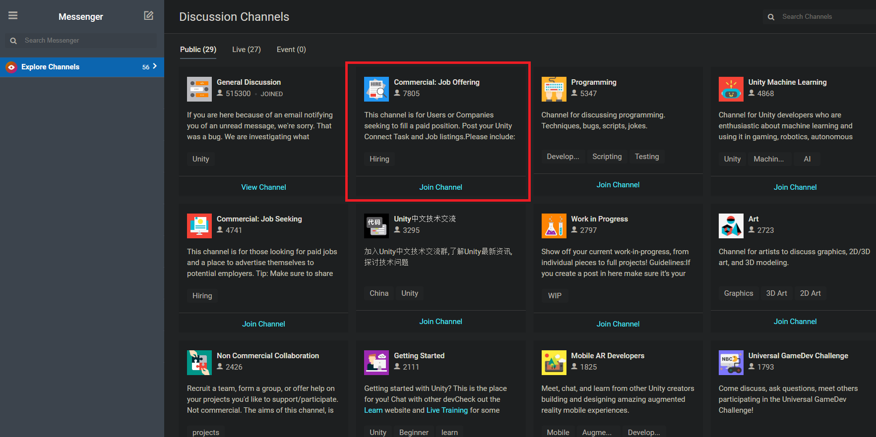Switch to the Live (27) tab
Screen dimensions: 876x437
247,50
